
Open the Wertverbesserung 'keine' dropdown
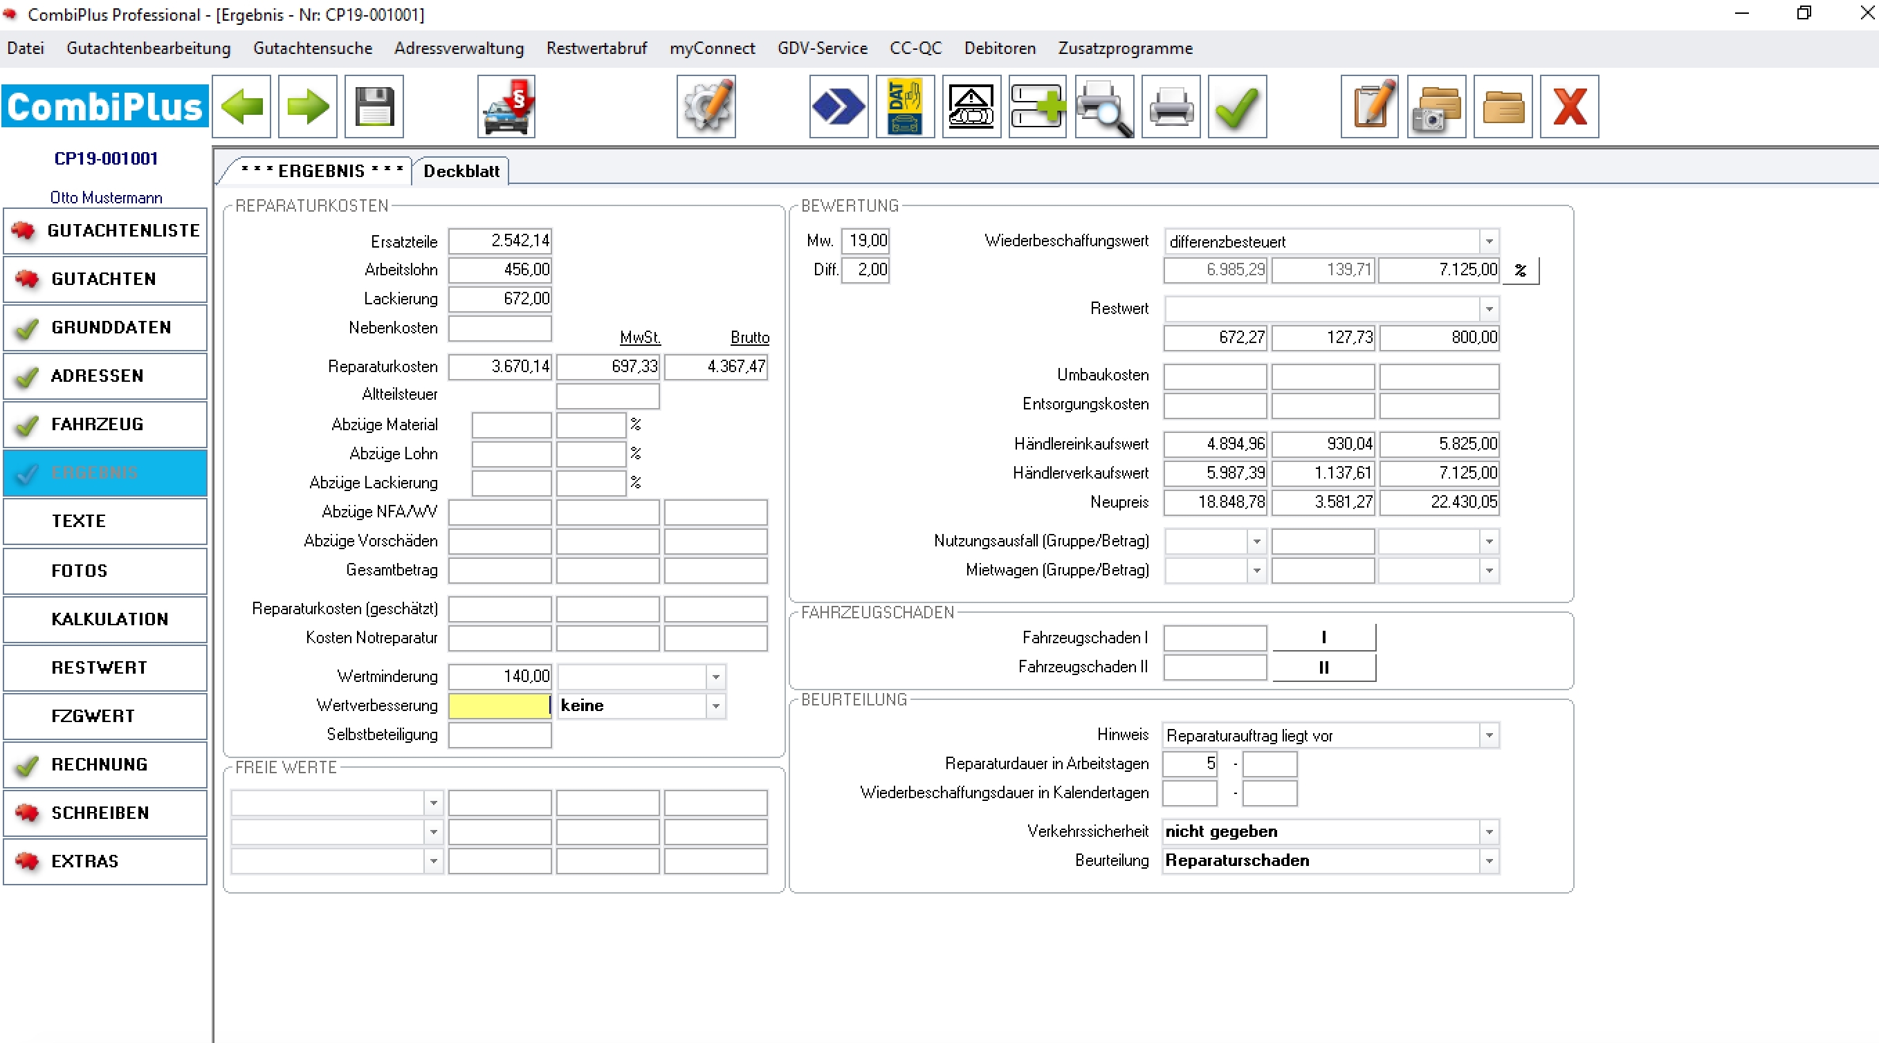point(715,706)
